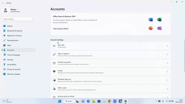Viewport: 185px width, 104px height.
Task: Open Gaming settings category
Action: 19,60
